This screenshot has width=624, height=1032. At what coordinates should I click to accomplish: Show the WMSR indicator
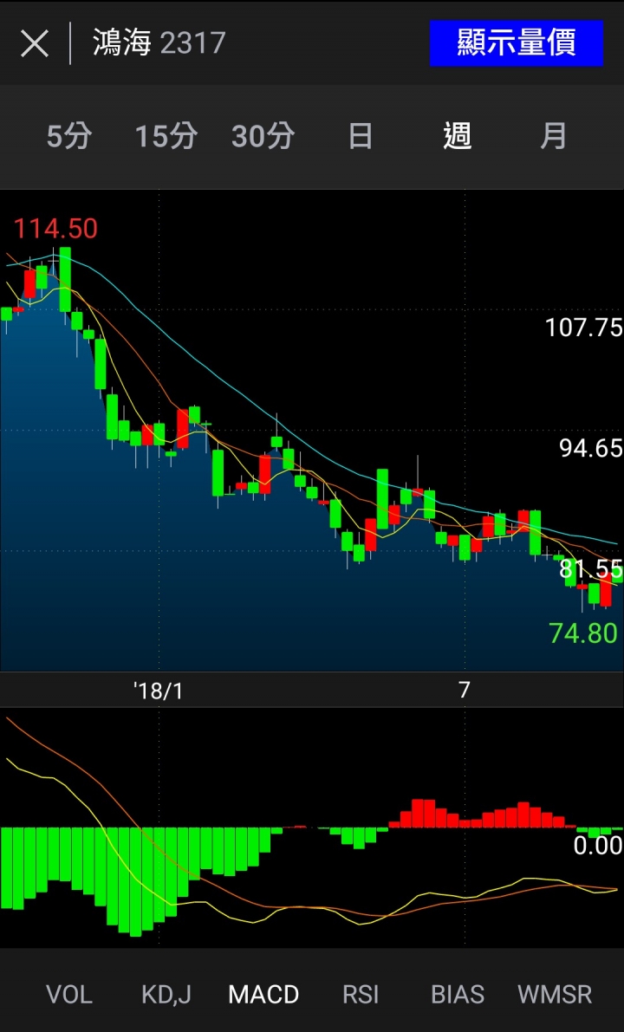pos(555,994)
